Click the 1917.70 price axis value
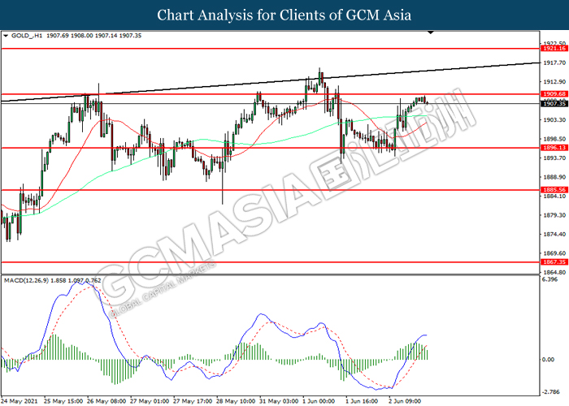 pyautogui.click(x=554, y=63)
